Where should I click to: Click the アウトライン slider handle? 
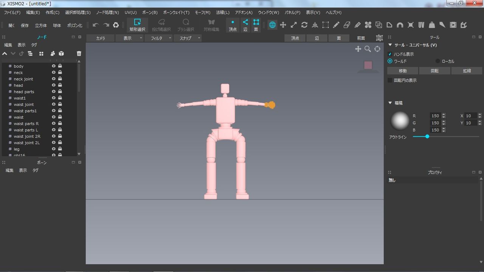coord(427,136)
